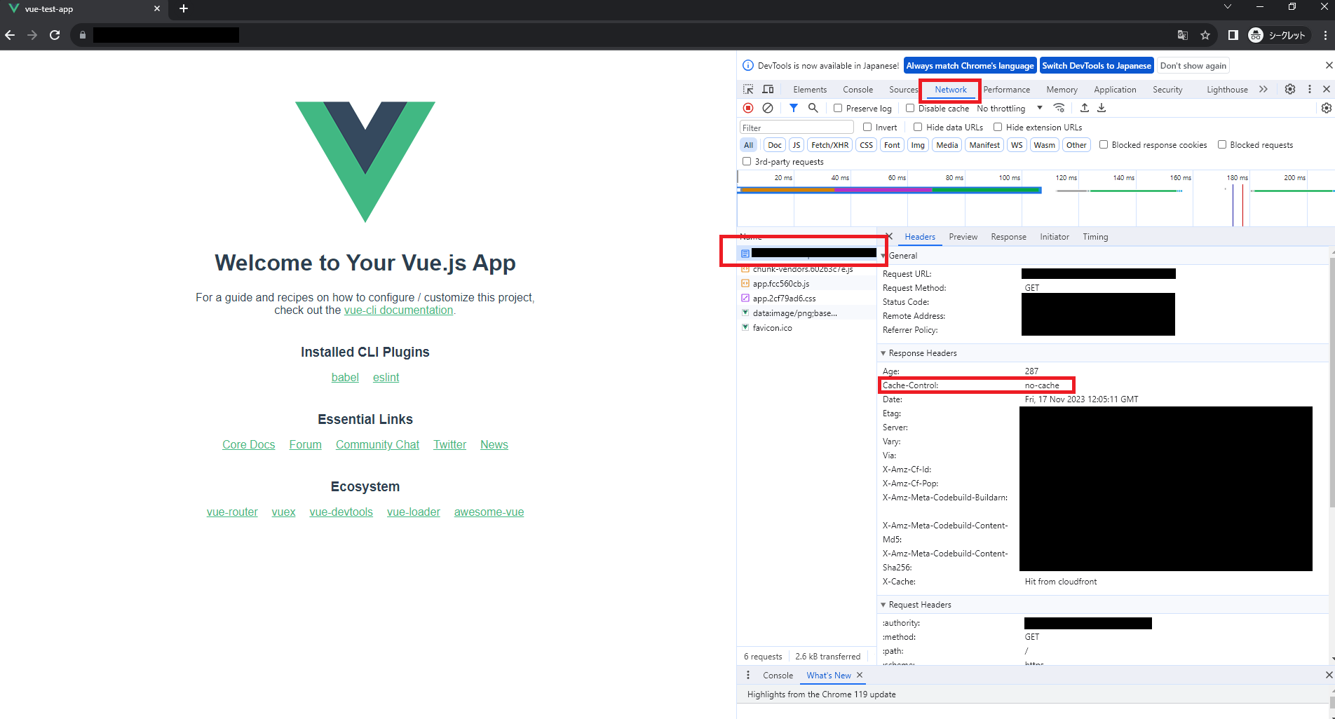Image resolution: width=1335 pixels, height=719 pixels.
Task: Open the vue-cli documentation link
Action: coord(398,310)
